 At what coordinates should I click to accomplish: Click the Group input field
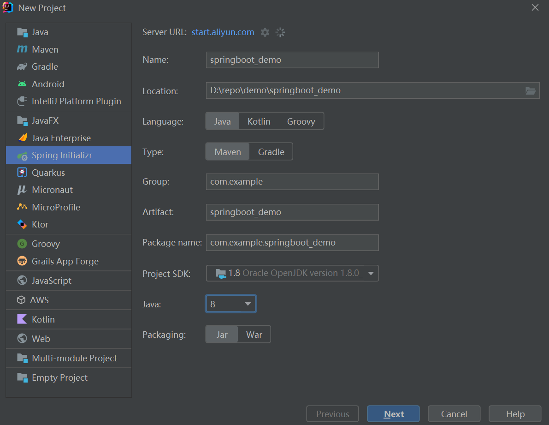[292, 182]
